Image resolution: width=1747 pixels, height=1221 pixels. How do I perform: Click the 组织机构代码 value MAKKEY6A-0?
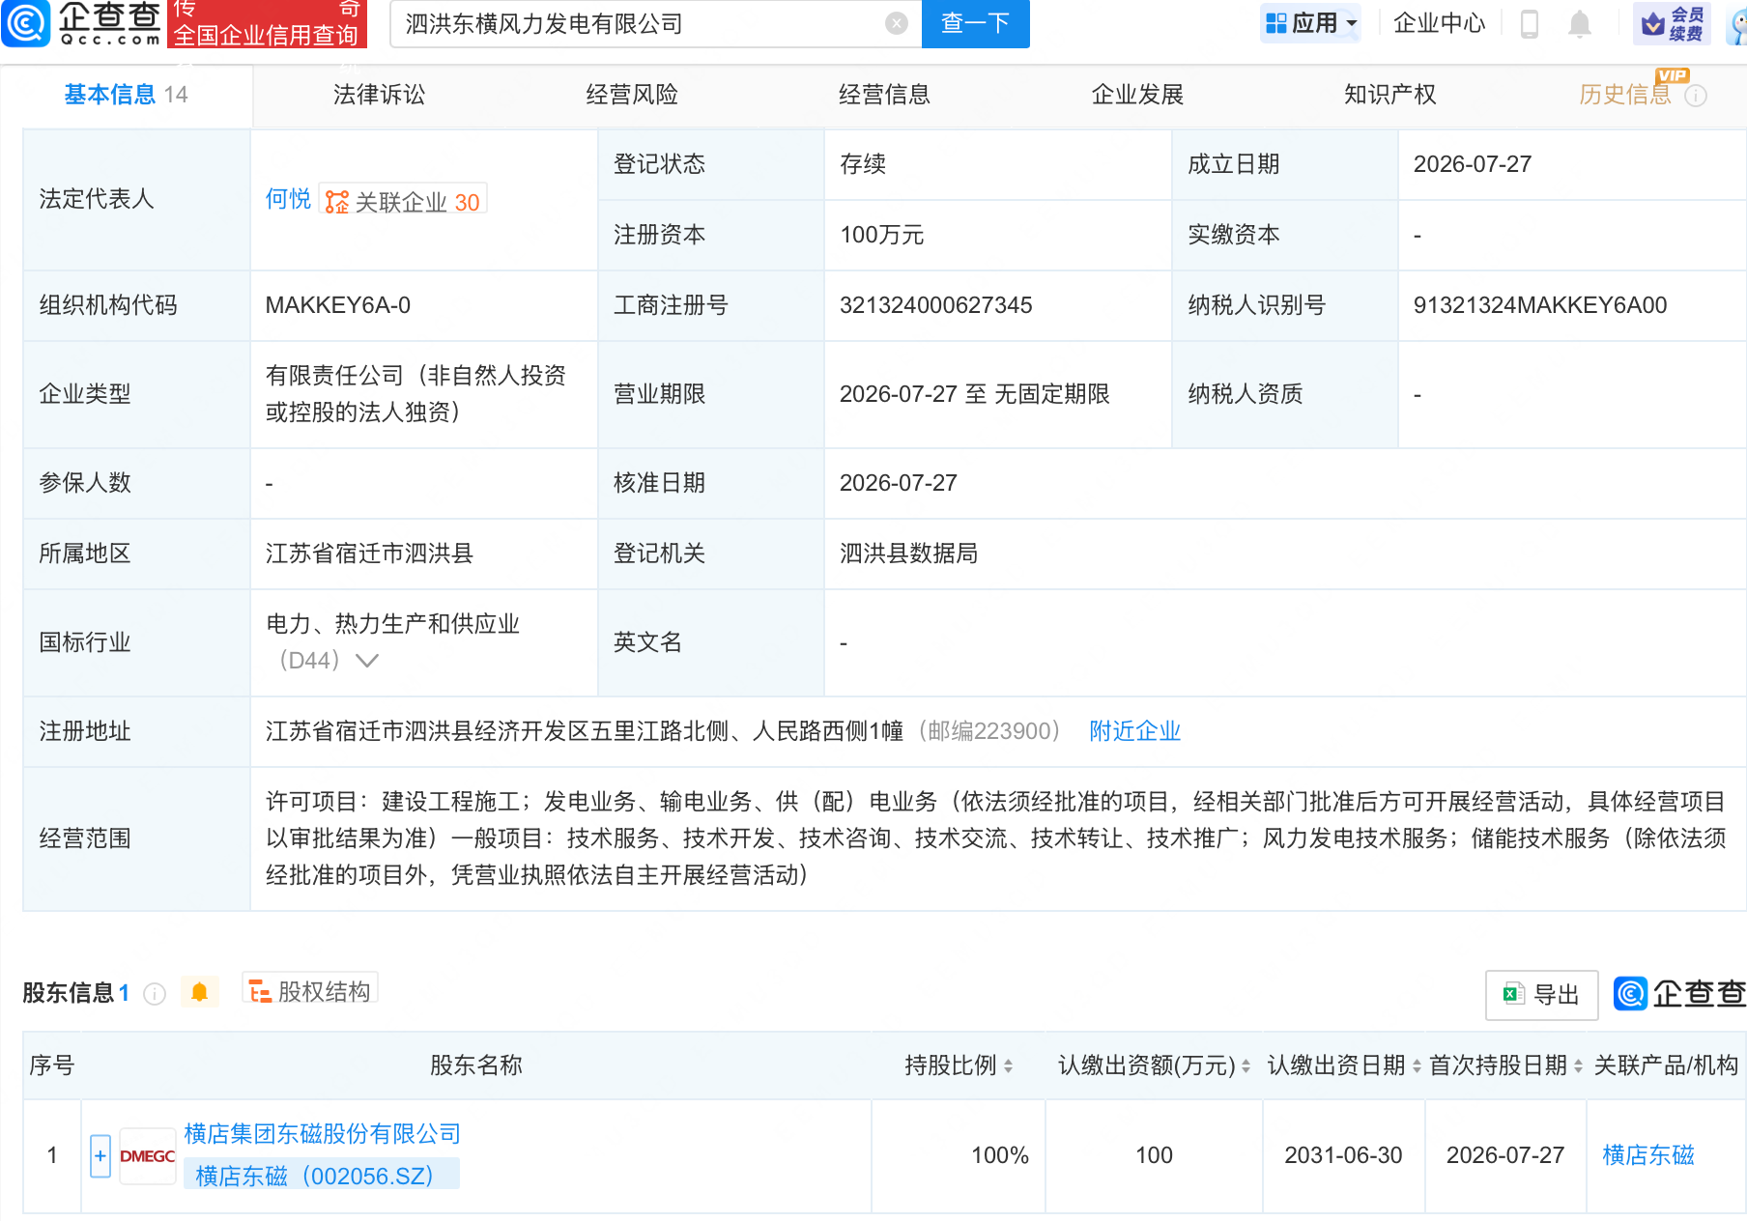coord(338,305)
